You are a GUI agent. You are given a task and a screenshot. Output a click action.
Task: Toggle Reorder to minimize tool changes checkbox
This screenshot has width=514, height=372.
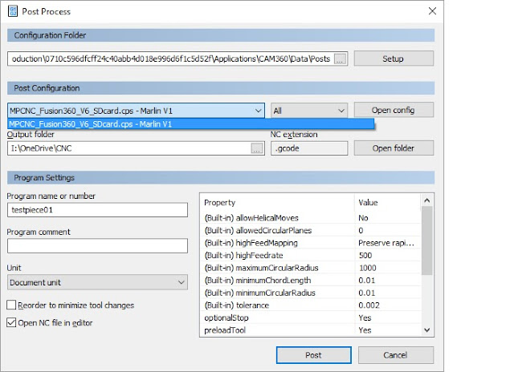11,305
